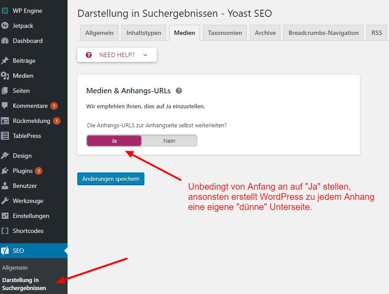Open WP Engine menu item
This screenshot has width=389, height=294.
point(34,11)
